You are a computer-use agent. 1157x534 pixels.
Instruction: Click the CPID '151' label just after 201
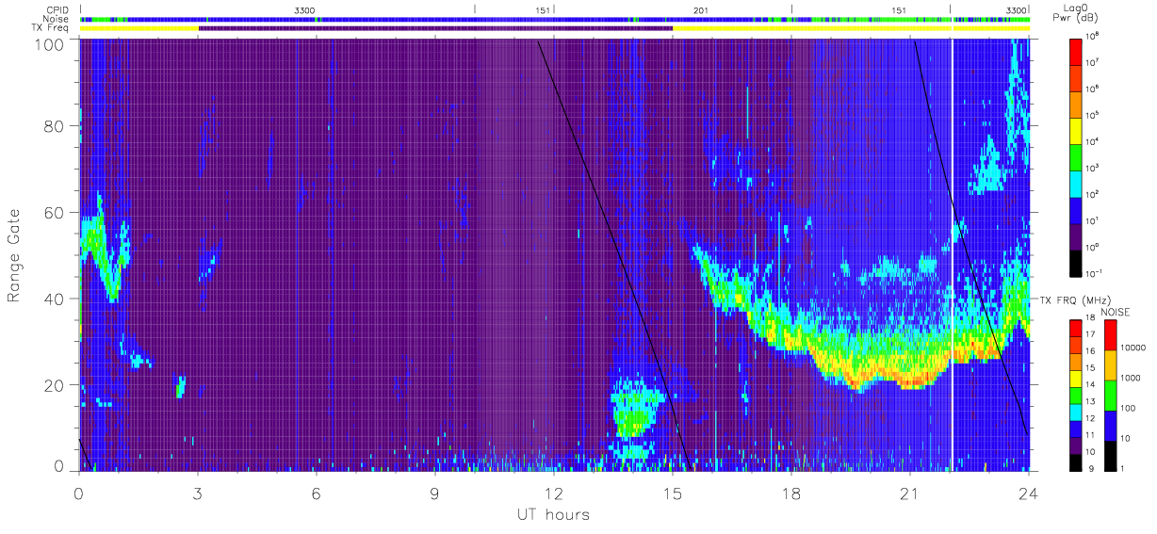coord(899,9)
